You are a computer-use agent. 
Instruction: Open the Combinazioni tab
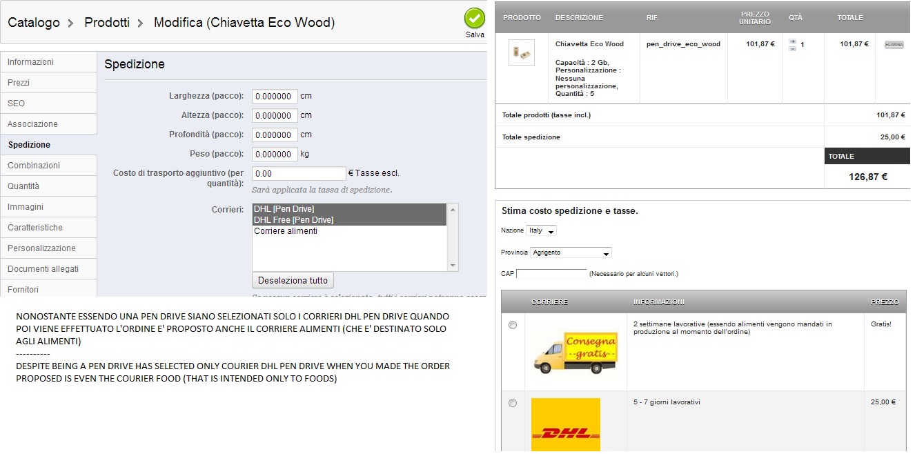tap(49, 166)
